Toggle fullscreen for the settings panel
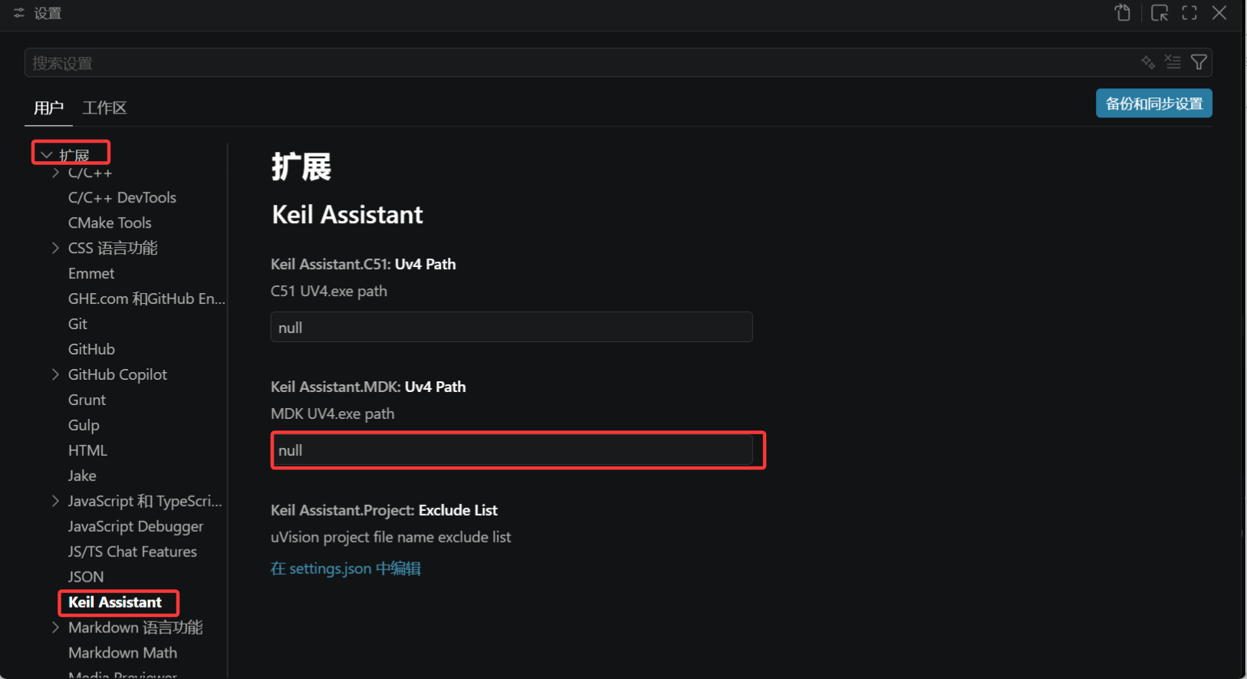 tap(1189, 13)
